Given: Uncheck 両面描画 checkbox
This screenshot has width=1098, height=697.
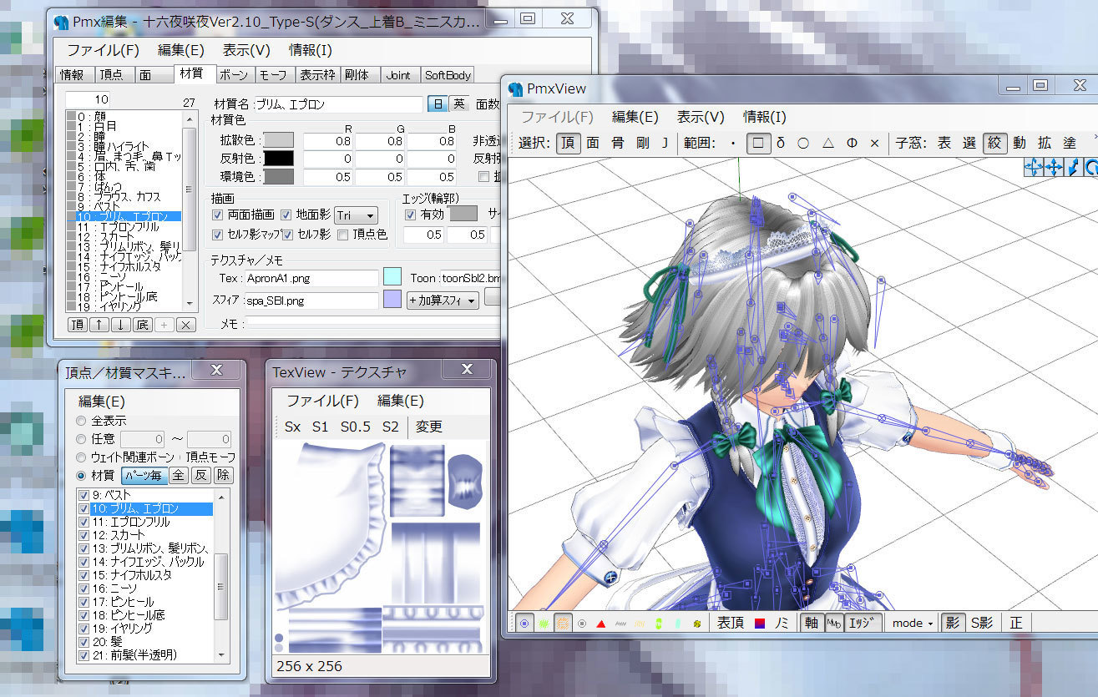Looking at the screenshot, I should [x=218, y=215].
